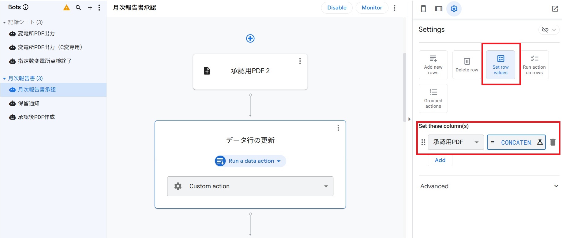This screenshot has height=238, width=562.
Task: Add a step with blue plus circle
Action: coord(250,38)
